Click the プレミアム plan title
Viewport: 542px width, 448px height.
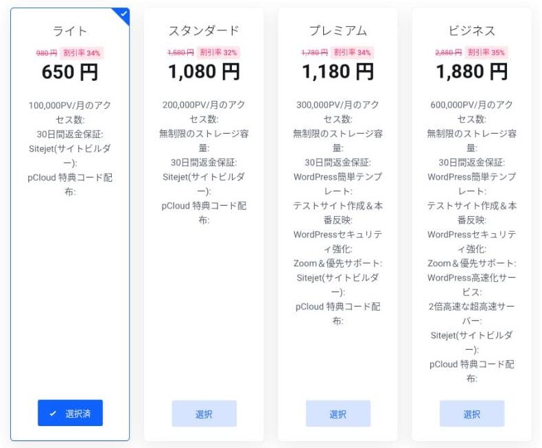[x=338, y=31]
